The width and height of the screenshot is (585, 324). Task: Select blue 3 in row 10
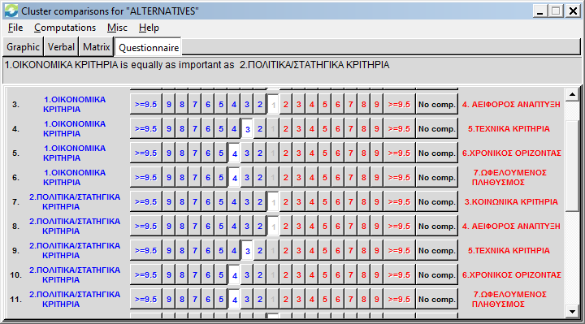point(247,274)
